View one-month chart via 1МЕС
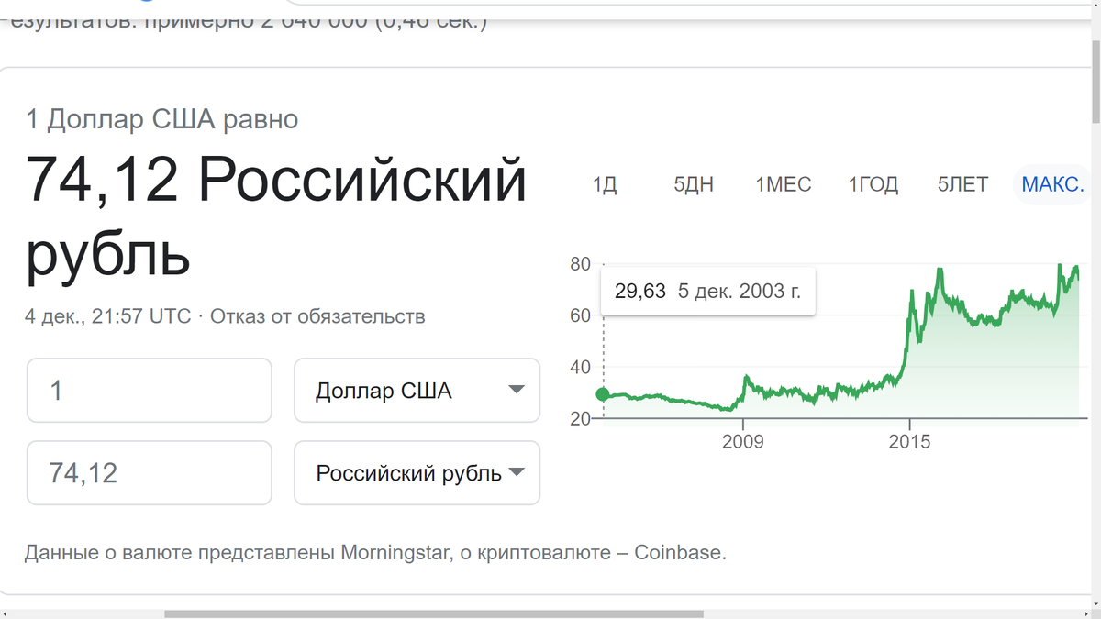This screenshot has height=619, width=1101. point(783,184)
